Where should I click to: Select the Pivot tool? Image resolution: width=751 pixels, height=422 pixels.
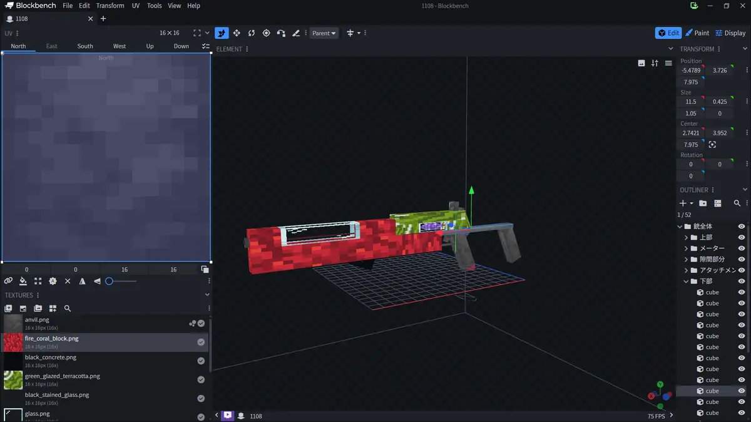click(x=266, y=33)
